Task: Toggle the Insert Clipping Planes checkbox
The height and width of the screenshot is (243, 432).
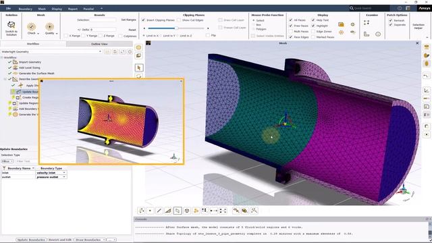Action: tap(143, 20)
